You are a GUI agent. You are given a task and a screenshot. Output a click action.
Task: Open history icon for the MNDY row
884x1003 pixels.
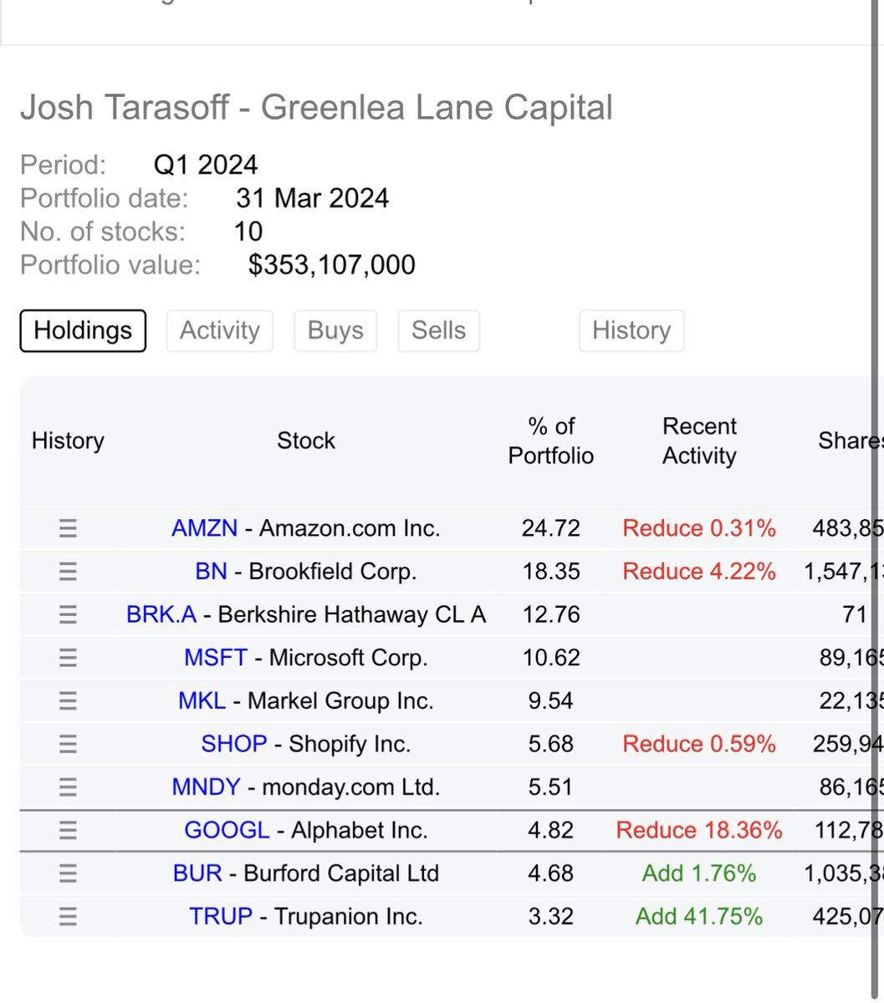tap(68, 787)
